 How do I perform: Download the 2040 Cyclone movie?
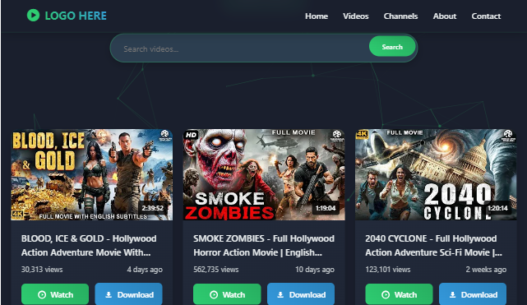[473, 294]
